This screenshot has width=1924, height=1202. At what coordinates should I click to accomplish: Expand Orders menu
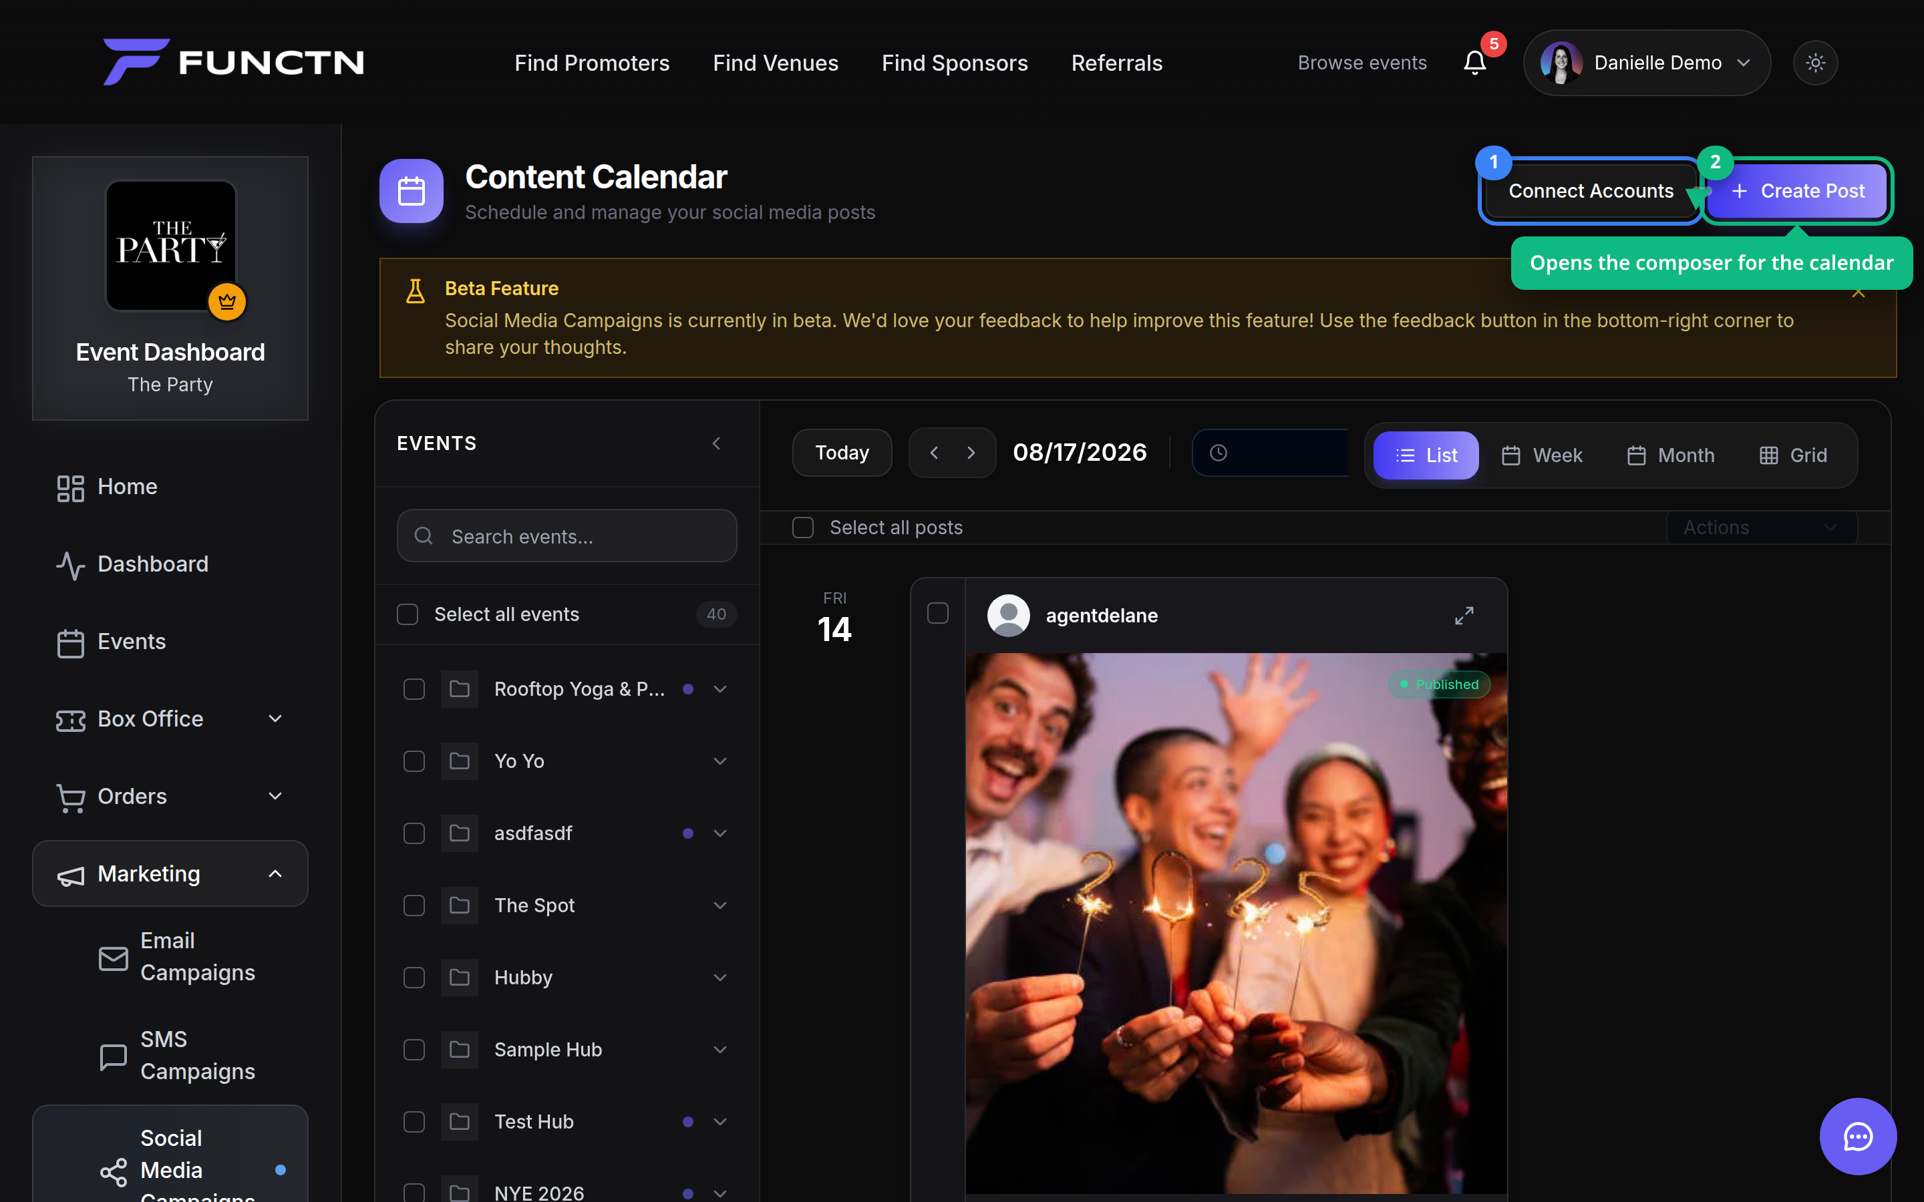click(275, 796)
